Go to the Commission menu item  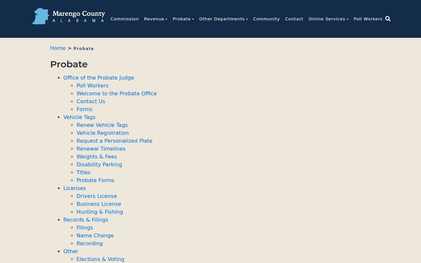[124, 19]
